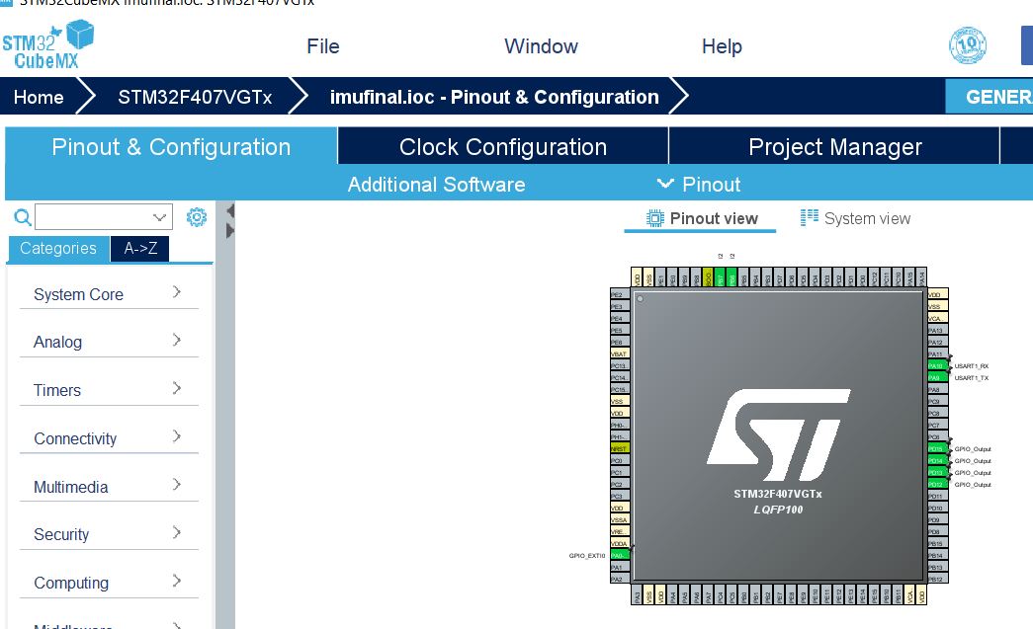This screenshot has height=629, width=1033.
Task: Select the Categories tab
Action: 58,248
